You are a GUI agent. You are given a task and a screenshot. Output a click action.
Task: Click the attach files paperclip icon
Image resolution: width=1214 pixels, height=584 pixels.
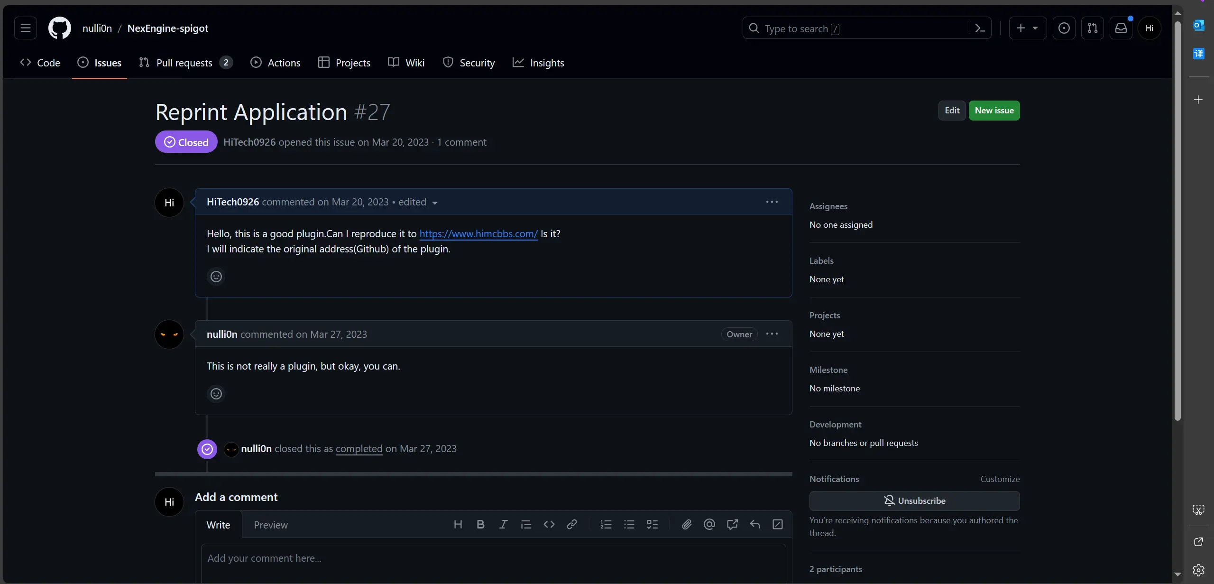(x=686, y=524)
